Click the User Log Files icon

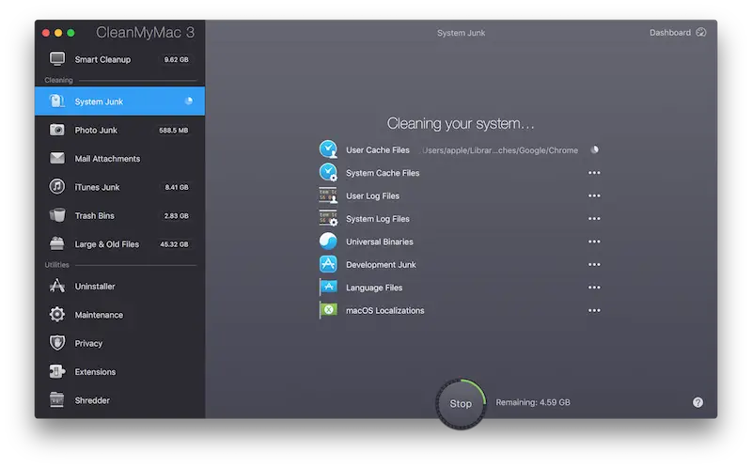coord(328,195)
